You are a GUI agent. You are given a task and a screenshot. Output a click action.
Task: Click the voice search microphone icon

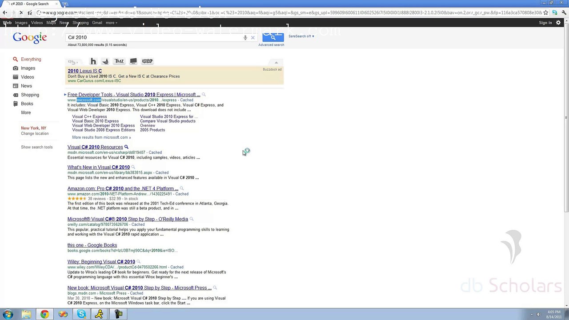pyautogui.click(x=245, y=38)
